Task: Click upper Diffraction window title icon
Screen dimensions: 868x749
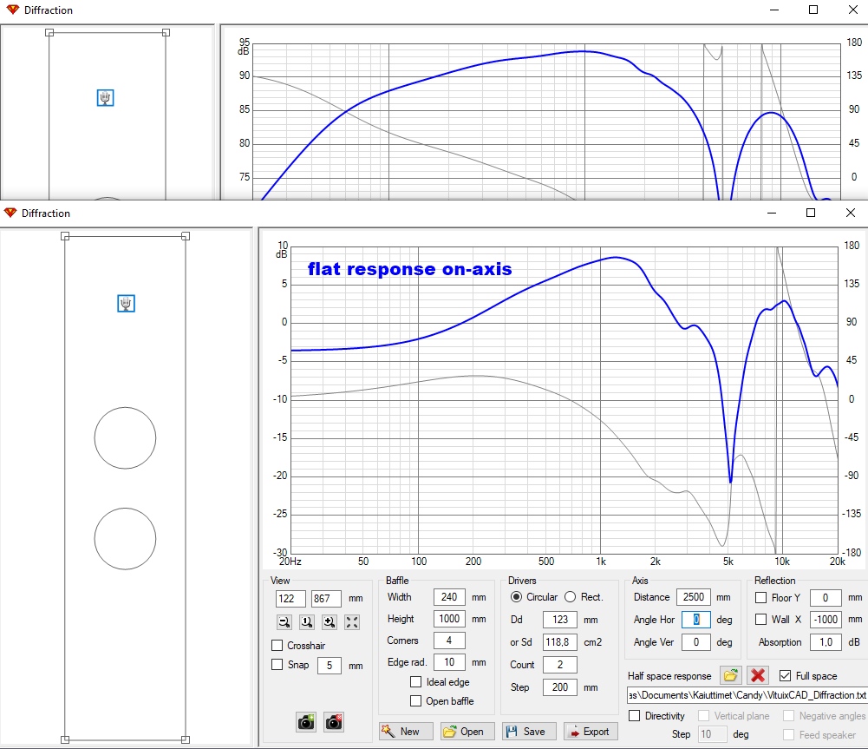Action: coord(12,10)
